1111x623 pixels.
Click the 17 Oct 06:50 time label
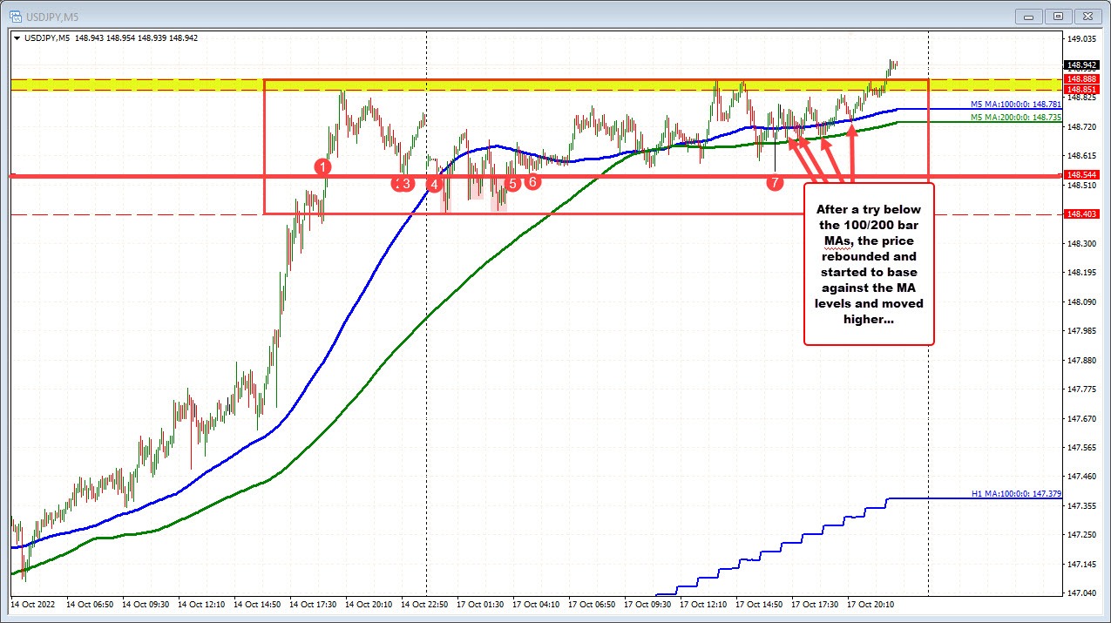pyautogui.click(x=592, y=603)
